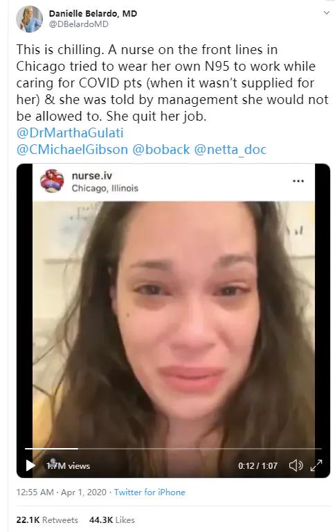Viewport: 335px width, 532px height.
Task: Expand the video to fullscreen
Action: [316, 465]
